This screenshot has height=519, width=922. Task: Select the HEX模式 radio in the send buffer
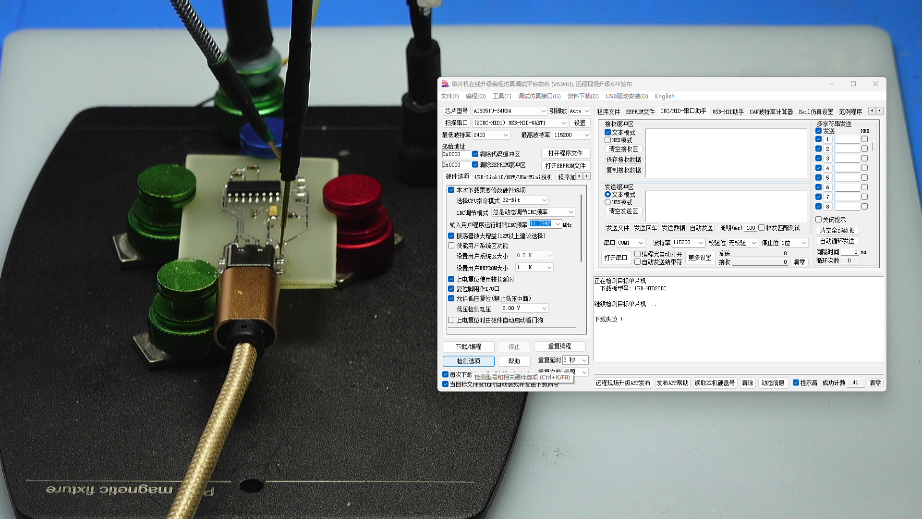[608, 202]
